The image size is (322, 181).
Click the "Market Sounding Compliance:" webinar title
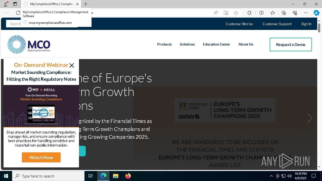pyautogui.click(x=41, y=72)
